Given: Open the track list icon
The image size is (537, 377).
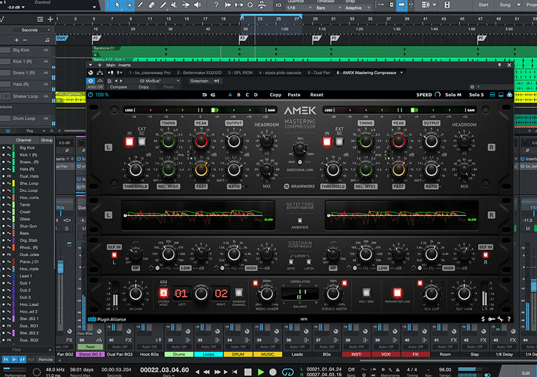Looking at the screenshot, I should click(x=40, y=19).
